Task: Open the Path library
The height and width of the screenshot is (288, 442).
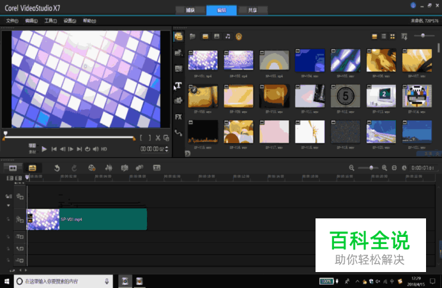Action: click(178, 133)
